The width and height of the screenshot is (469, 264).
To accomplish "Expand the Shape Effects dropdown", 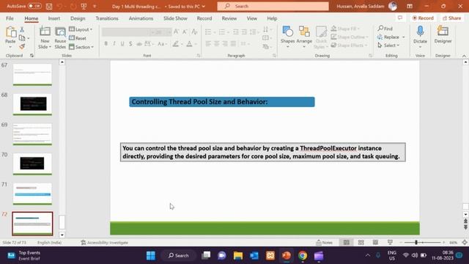I will tap(366, 45).
